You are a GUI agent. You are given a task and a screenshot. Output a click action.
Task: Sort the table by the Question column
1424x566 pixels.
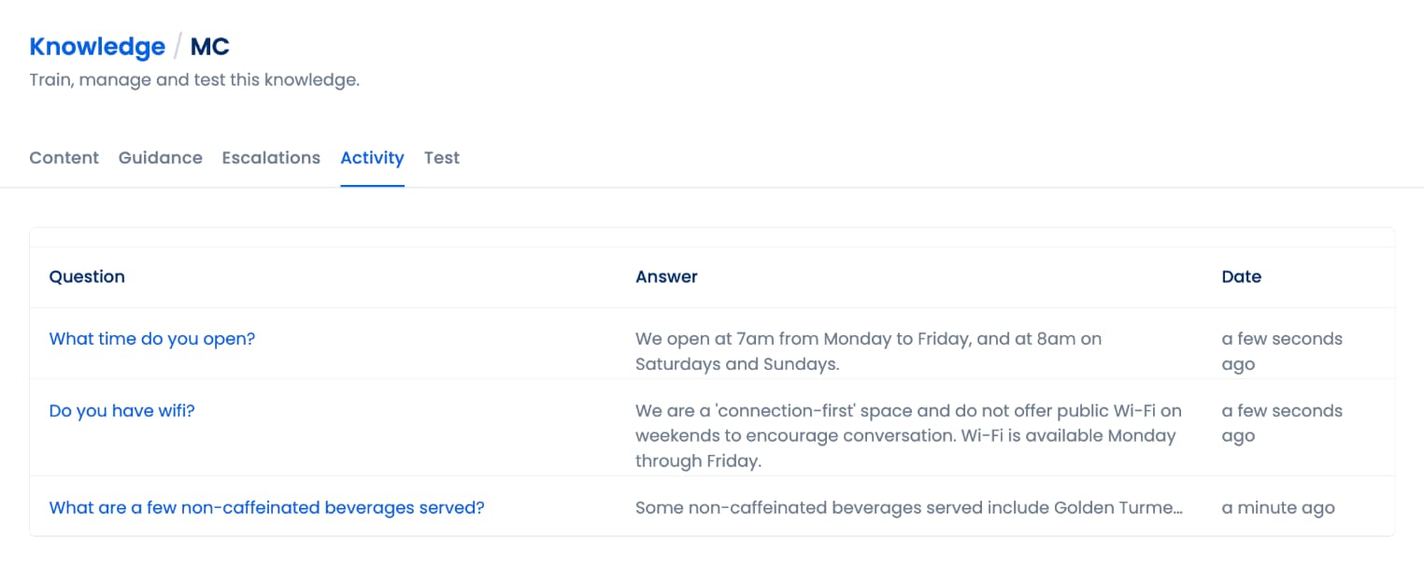[87, 276]
